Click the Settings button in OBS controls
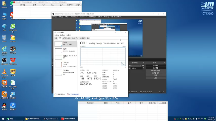The height and width of the screenshot is (121, 216). 156,76
